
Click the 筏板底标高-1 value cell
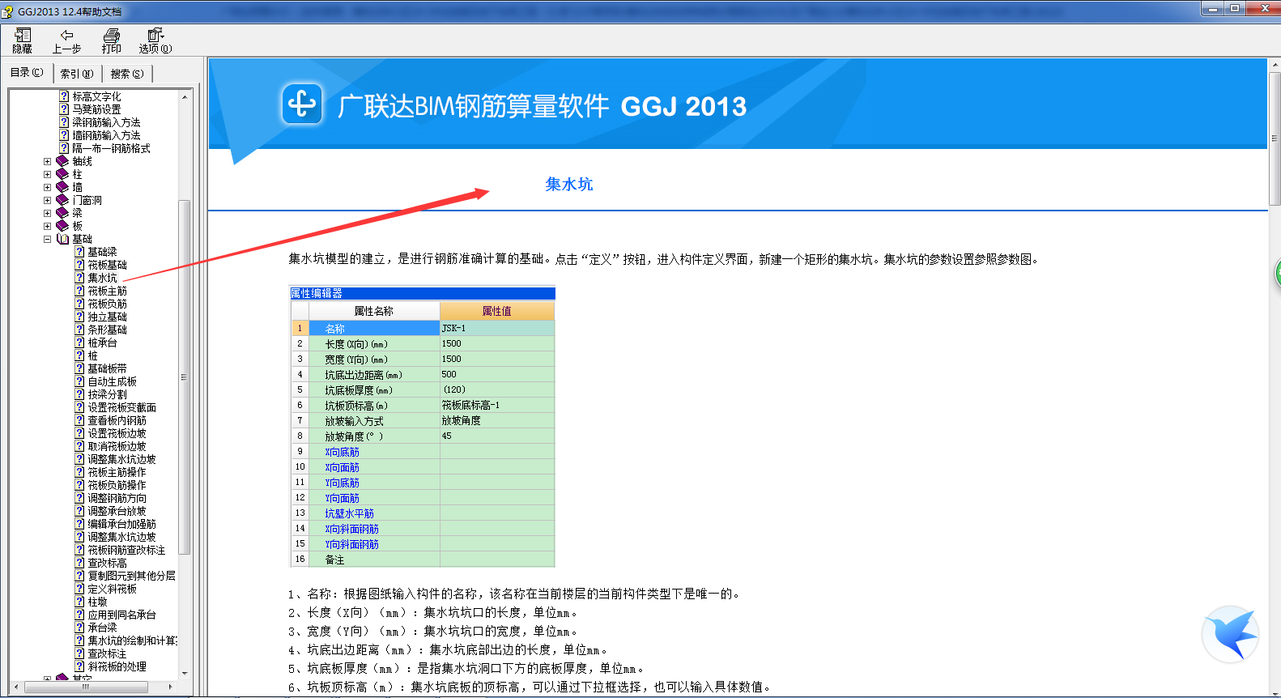497,405
